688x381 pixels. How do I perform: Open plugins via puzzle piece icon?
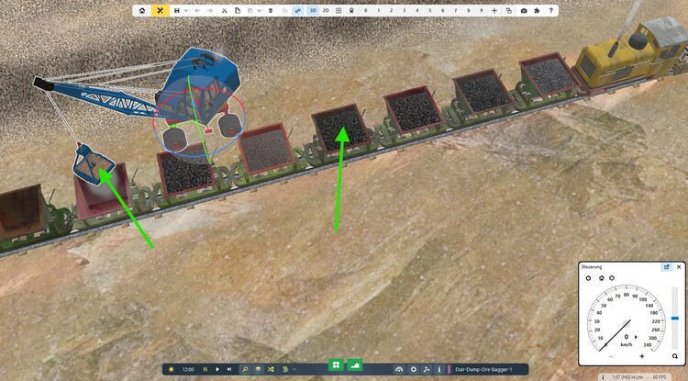pyautogui.click(x=537, y=10)
